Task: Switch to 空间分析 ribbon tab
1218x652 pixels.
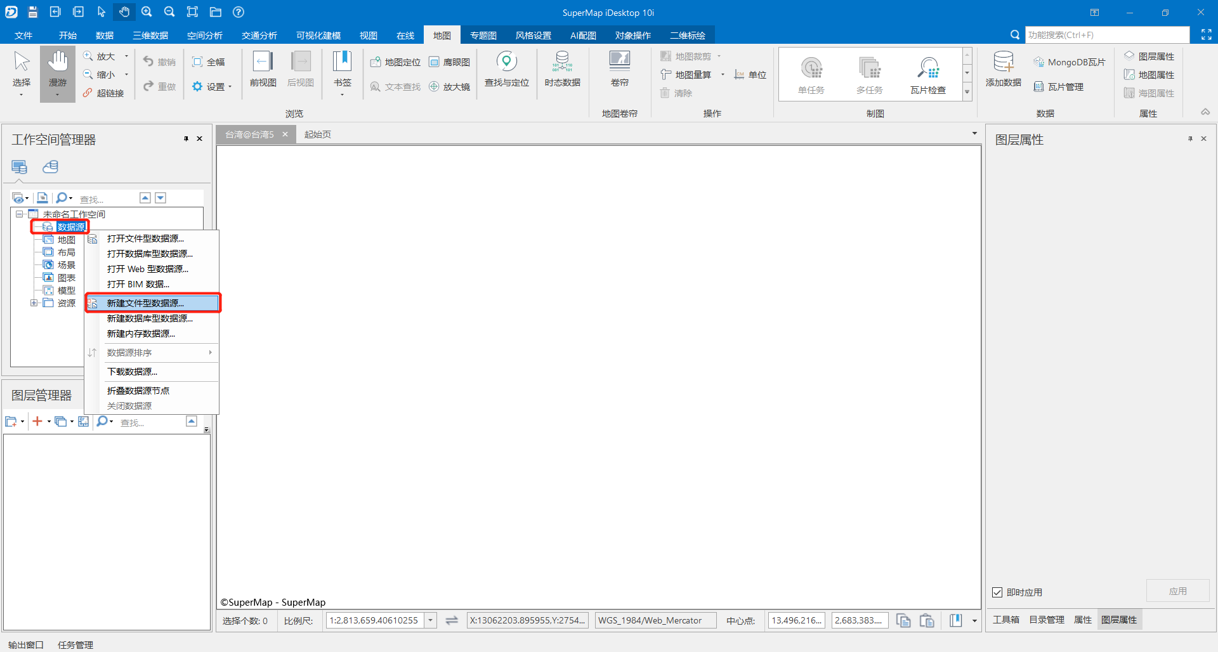Action: click(x=205, y=36)
